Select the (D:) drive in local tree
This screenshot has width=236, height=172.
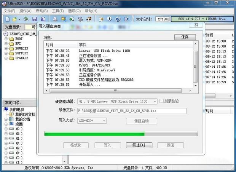click(19, 134)
